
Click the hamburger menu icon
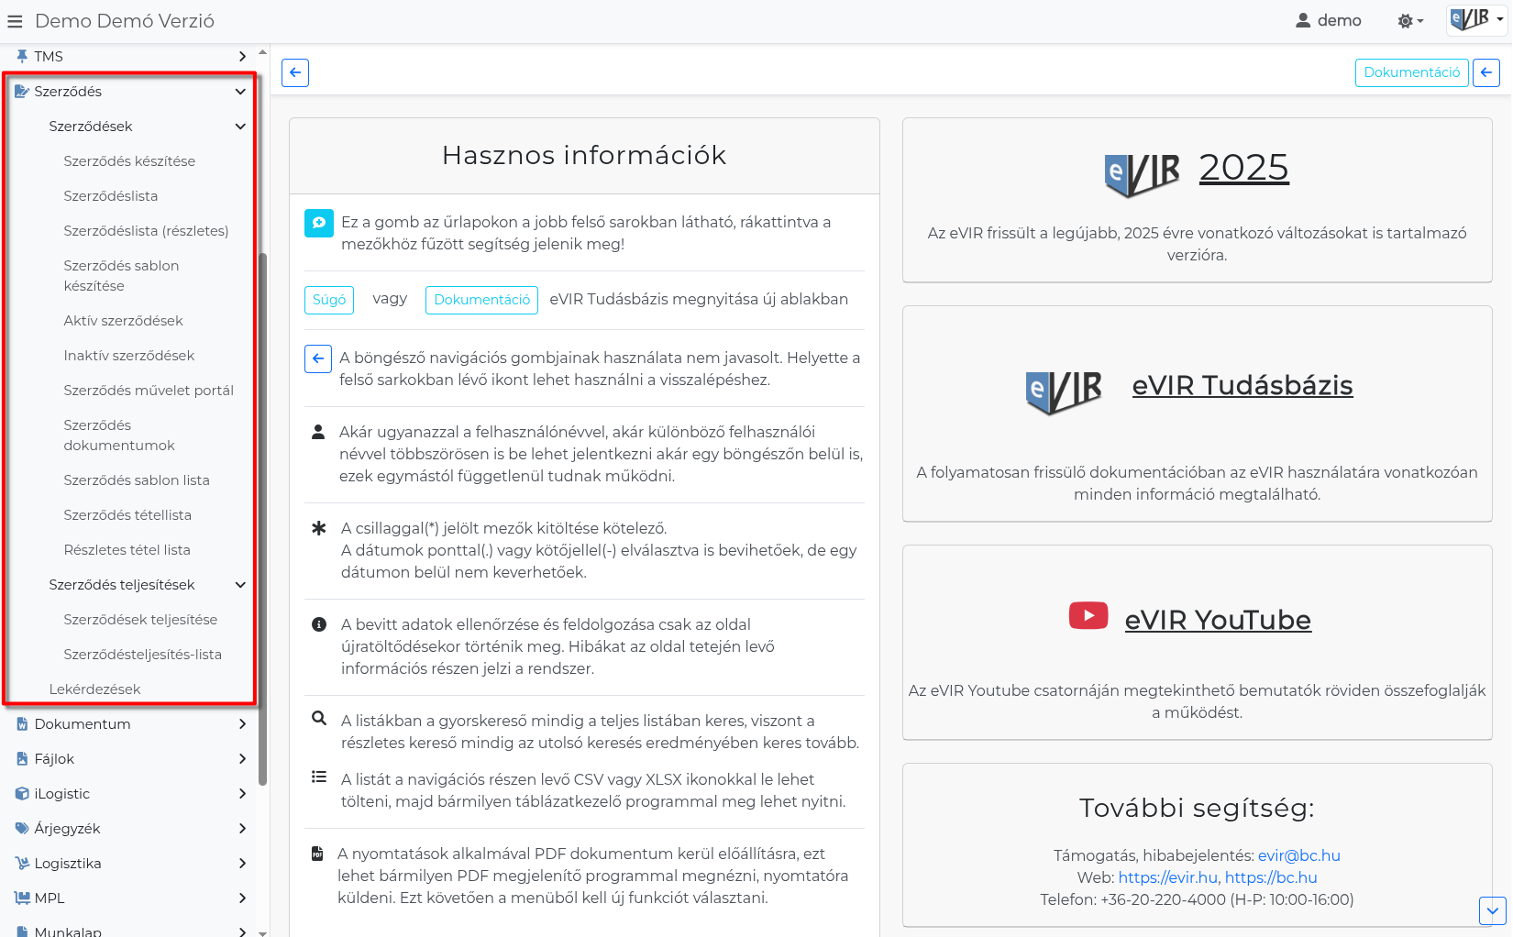point(15,21)
